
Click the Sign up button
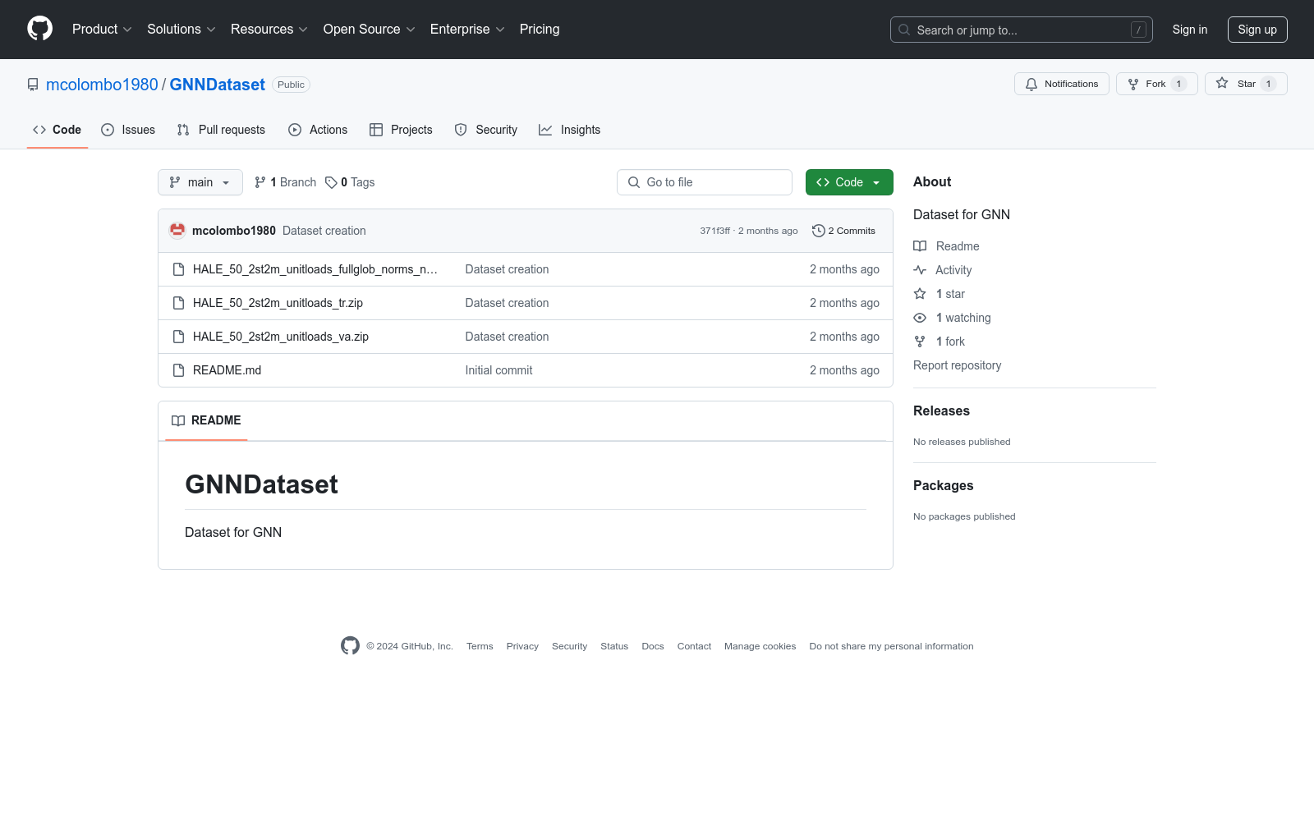tap(1257, 30)
